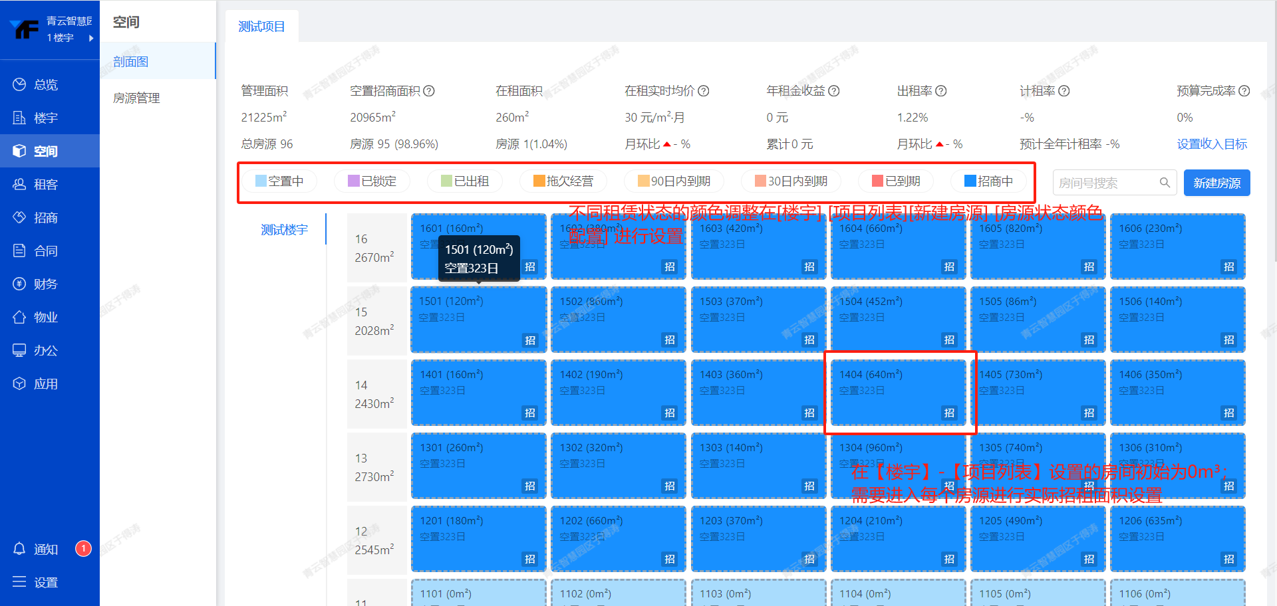Click the orange 拖欠经营 color swatch

pos(539,181)
